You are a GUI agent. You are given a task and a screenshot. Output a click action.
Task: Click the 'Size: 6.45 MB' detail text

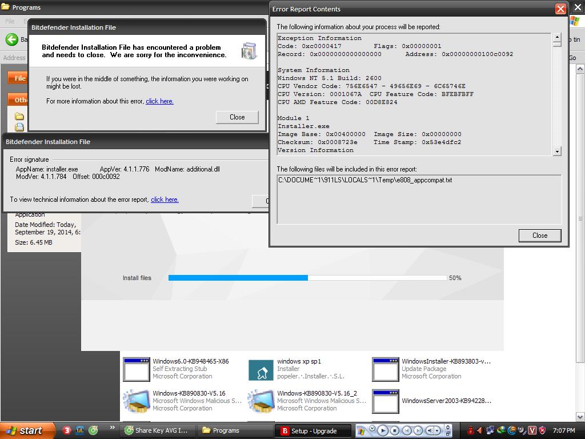pos(34,242)
